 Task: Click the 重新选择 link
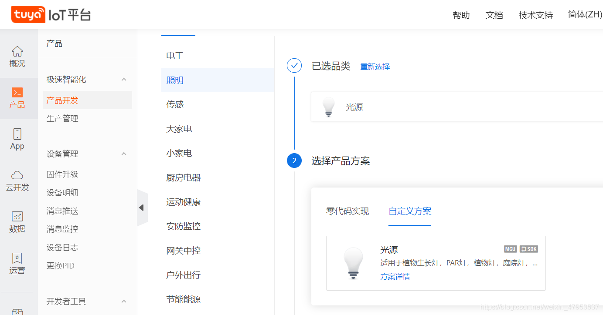375,67
